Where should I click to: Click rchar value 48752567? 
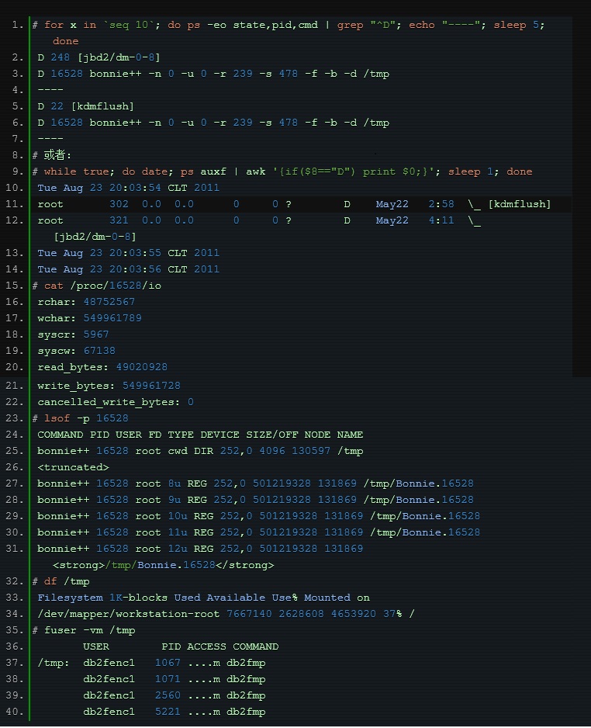pos(109,302)
